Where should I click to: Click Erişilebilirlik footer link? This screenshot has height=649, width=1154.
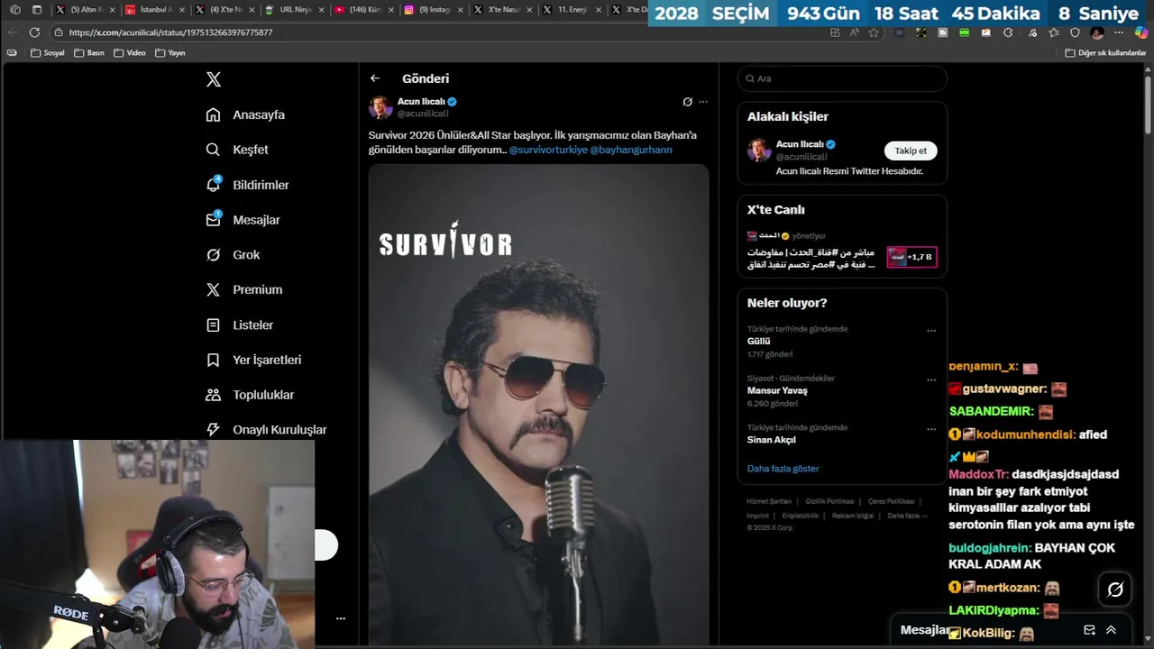click(x=801, y=516)
